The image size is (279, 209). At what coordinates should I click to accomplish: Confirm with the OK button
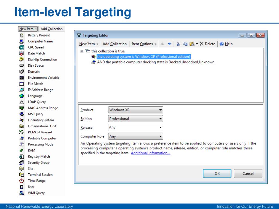pyautogui.click(x=217, y=173)
